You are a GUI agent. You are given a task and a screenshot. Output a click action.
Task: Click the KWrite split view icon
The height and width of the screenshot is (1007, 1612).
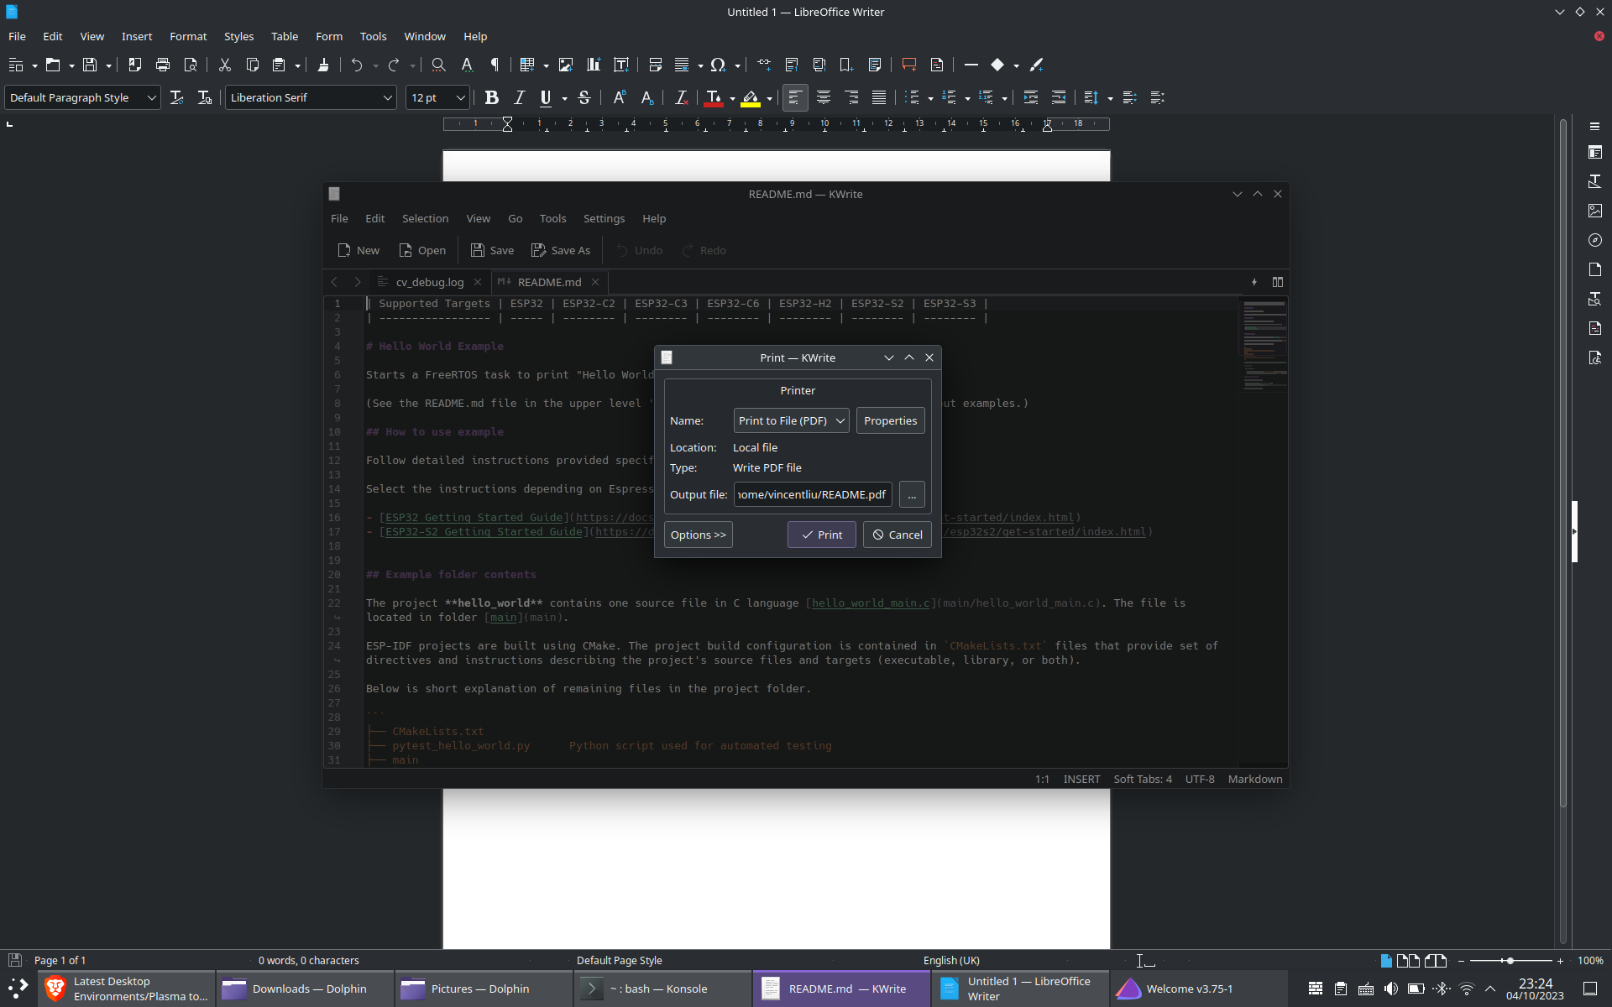click(x=1277, y=282)
